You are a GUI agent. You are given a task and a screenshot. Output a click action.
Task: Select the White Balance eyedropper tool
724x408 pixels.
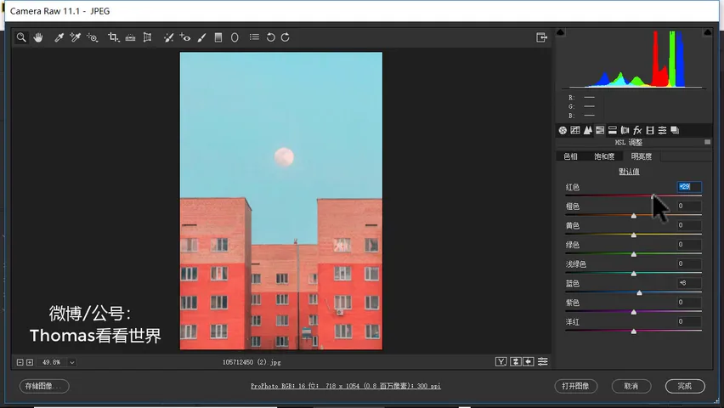[59, 37]
